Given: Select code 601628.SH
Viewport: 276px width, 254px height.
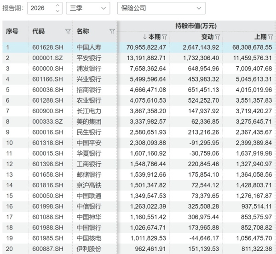Looking at the screenshot, I should pyautogui.click(x=48, y=47).
